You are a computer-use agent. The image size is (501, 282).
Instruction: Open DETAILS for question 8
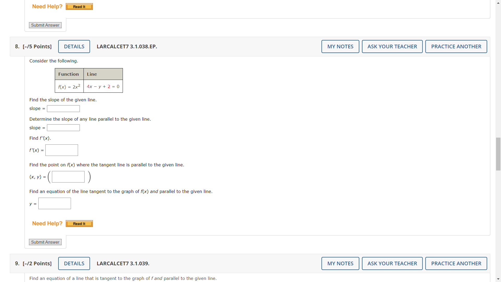(x=74, y=46)
